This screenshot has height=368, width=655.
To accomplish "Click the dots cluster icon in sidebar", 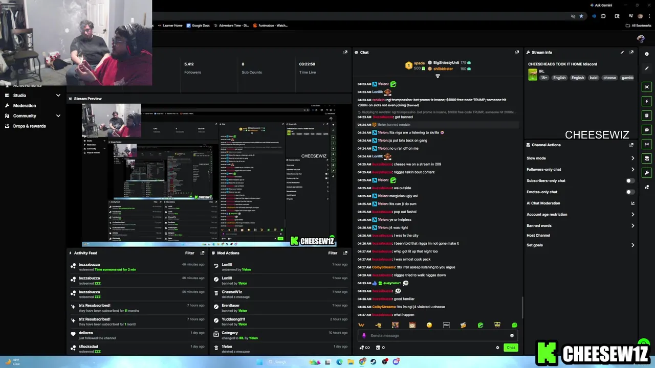I will [647, 187].
